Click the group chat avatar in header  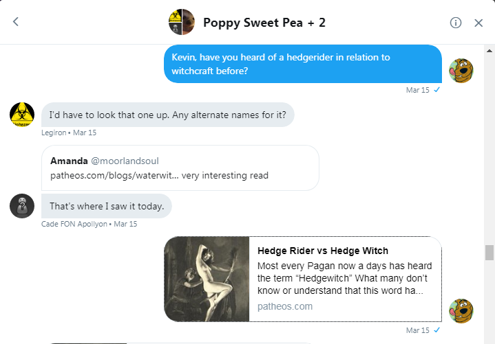[181, 22]
